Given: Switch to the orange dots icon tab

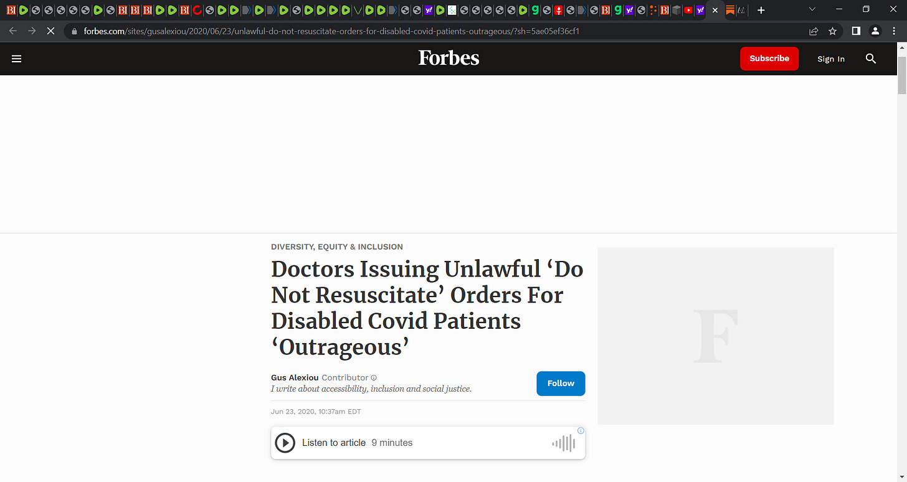Looking at the screenshot, I should coord(653,10).
